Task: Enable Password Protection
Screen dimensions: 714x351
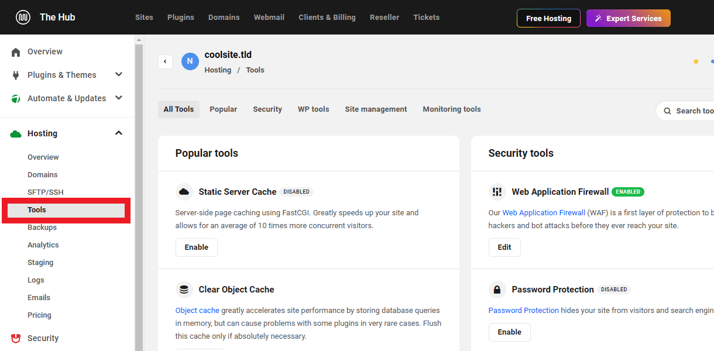Action: pyautogui.click(x=510, y=332)
